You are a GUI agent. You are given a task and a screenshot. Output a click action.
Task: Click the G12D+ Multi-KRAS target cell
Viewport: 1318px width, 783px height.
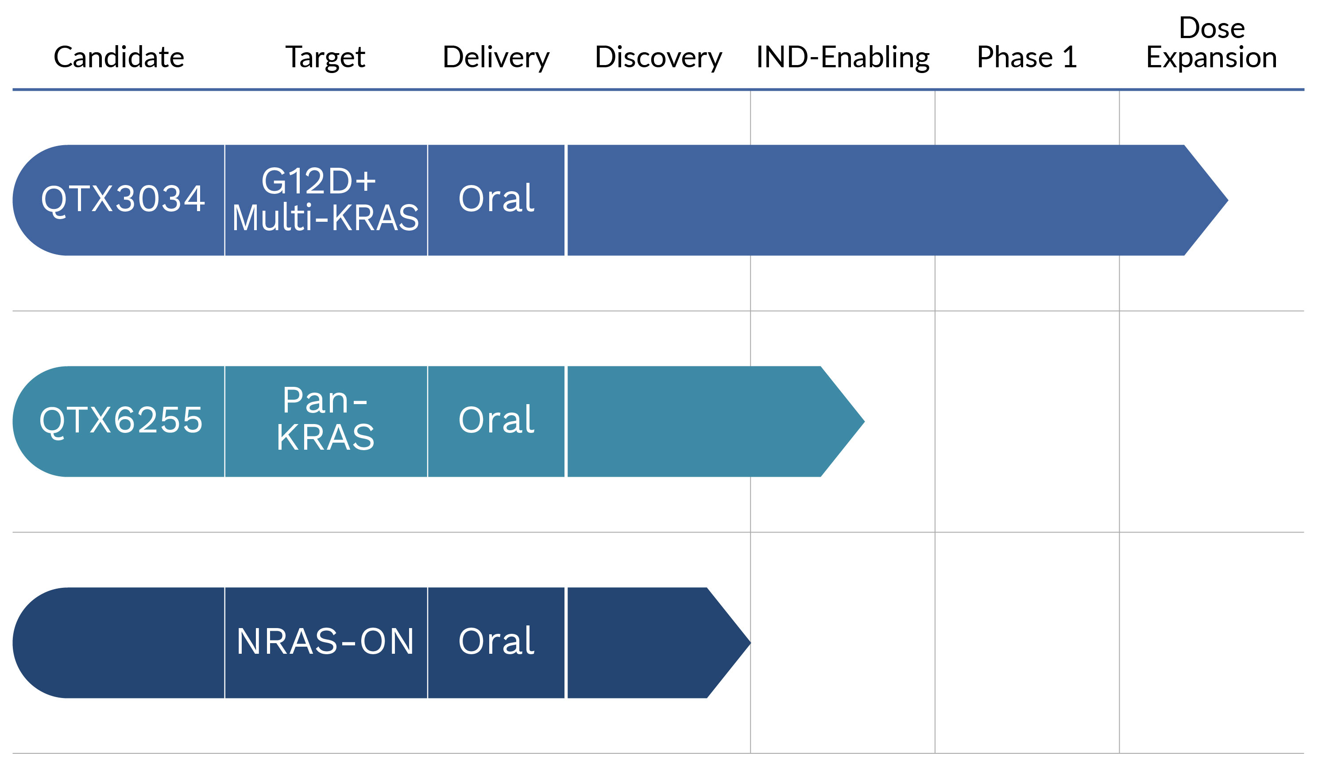point(325,200)
